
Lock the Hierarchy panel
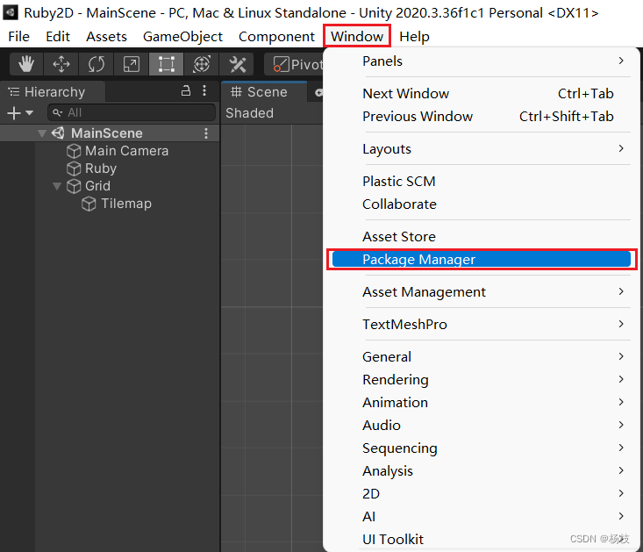pos(186,90)
